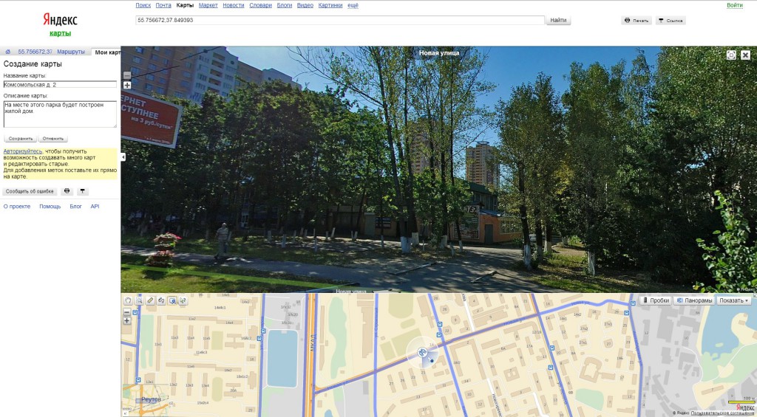Select the magnifier zoom tool on map
Image resolution: width=757 pixels, height=417 pixels.
[x=139, y=300]
